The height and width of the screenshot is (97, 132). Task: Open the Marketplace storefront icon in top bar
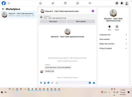pos(78,3)
